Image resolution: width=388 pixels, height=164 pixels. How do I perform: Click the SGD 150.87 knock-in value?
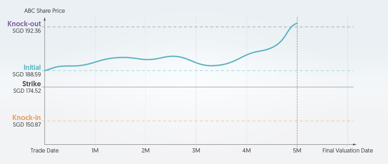click(27, 125)
